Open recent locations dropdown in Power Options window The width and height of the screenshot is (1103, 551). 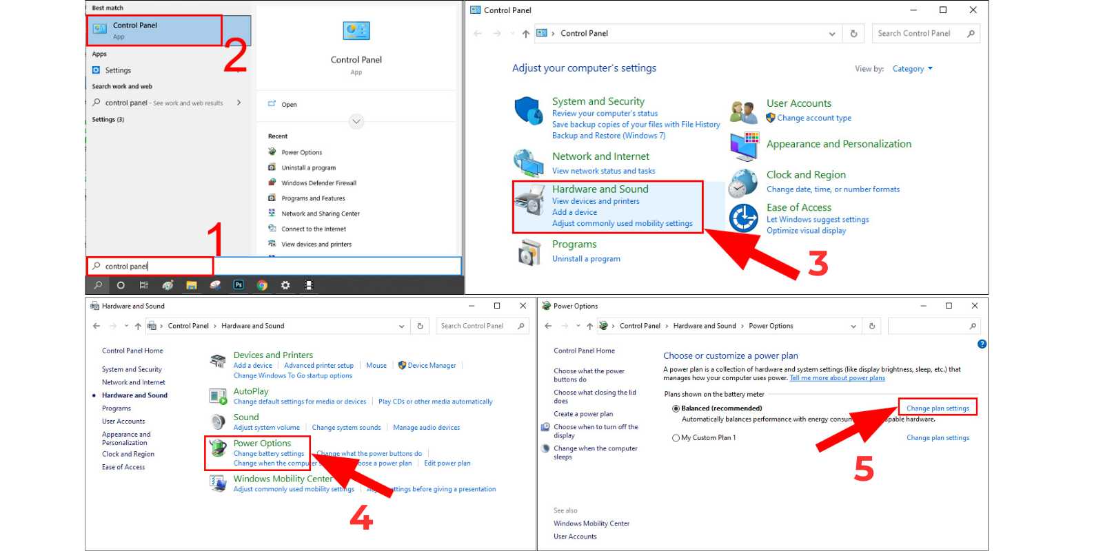point(578,326)
